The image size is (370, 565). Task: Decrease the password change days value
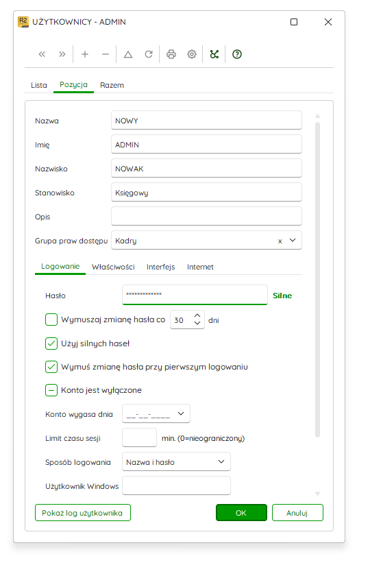(197, 323)
